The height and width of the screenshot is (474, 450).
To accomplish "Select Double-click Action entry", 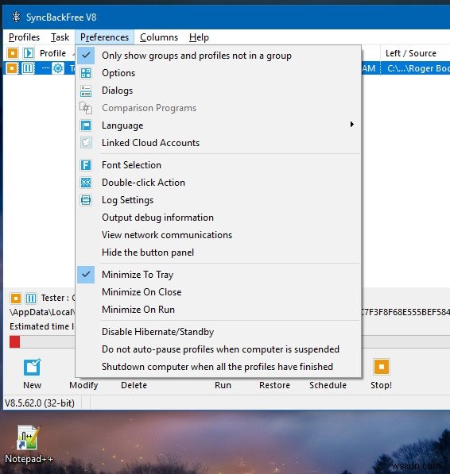I will pyautogui.click(x=219, y=183).
